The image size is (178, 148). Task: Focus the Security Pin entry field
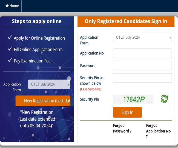(142, 78)
